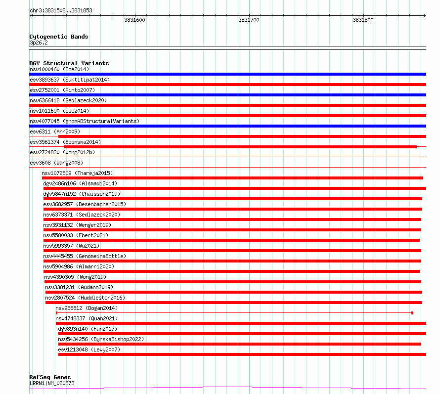Click nsv6373371 (Sedlazeck2020) label
This screenshot has width=440, height=394.
coord(82,215)
